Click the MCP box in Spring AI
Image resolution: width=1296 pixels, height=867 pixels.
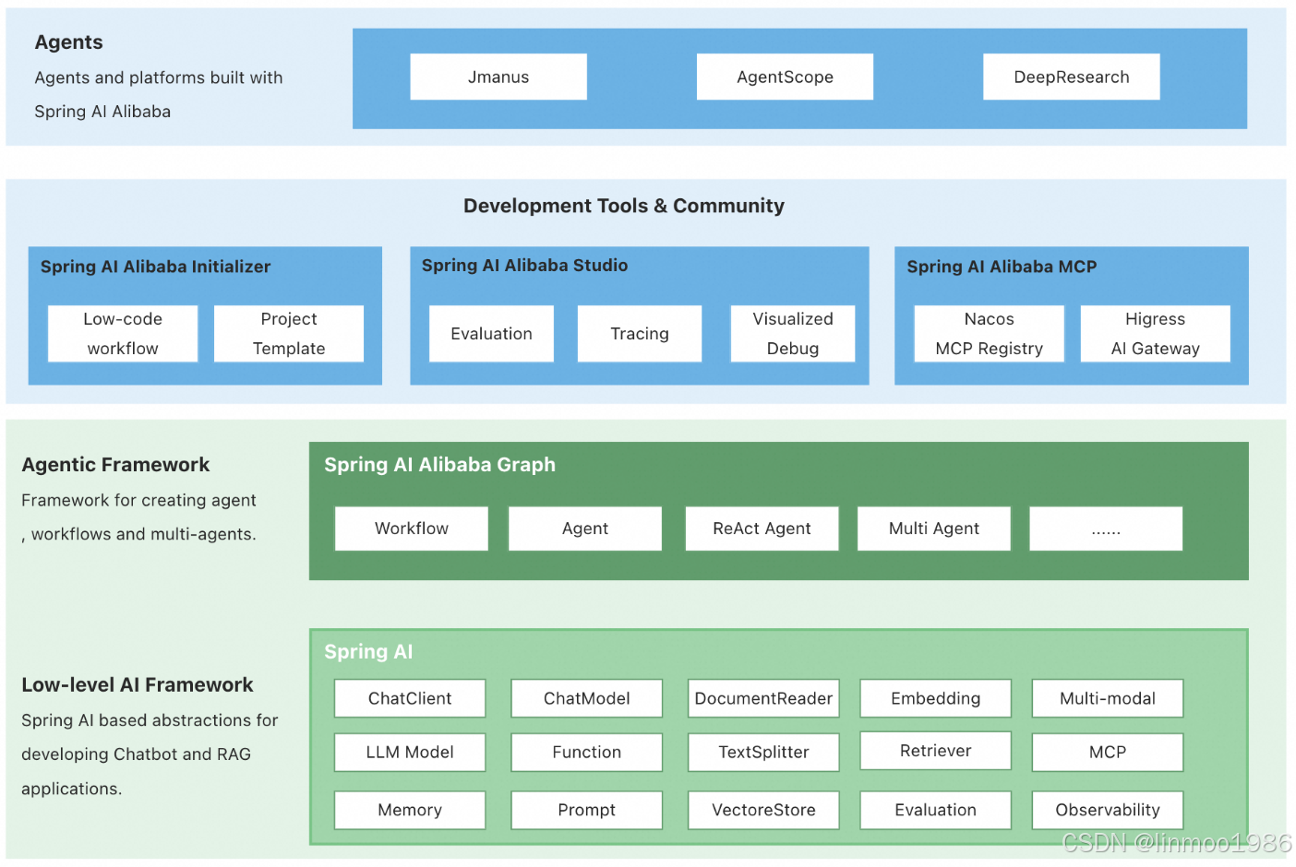(1108, 753)
